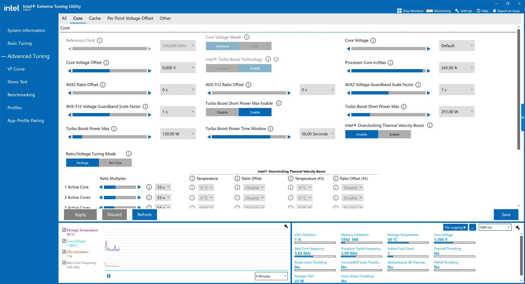Click the Refresh button
This screenshot has width=525, height=284.
145,215
